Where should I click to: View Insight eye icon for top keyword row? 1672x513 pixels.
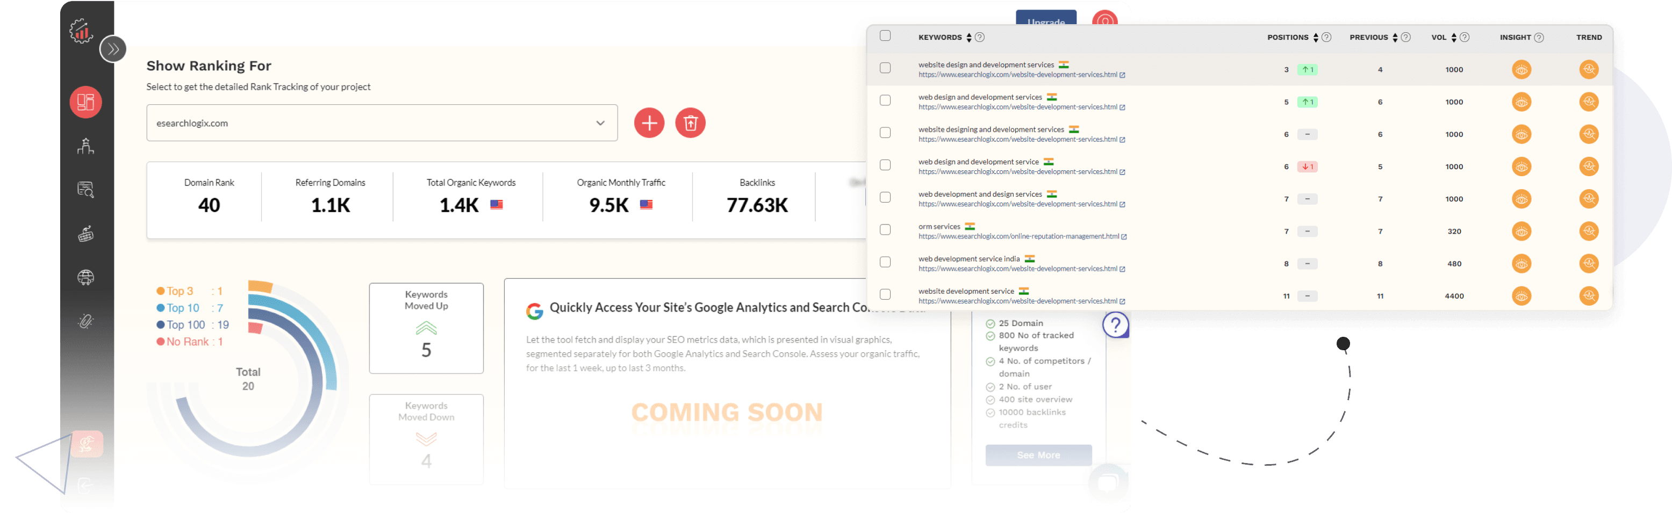(1522, 69)
